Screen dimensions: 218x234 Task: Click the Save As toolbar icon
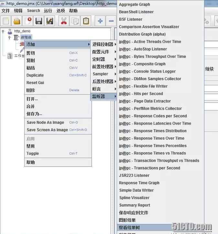50,21
